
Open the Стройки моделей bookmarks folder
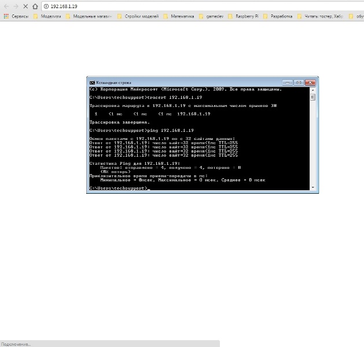(x=138, y=16)
